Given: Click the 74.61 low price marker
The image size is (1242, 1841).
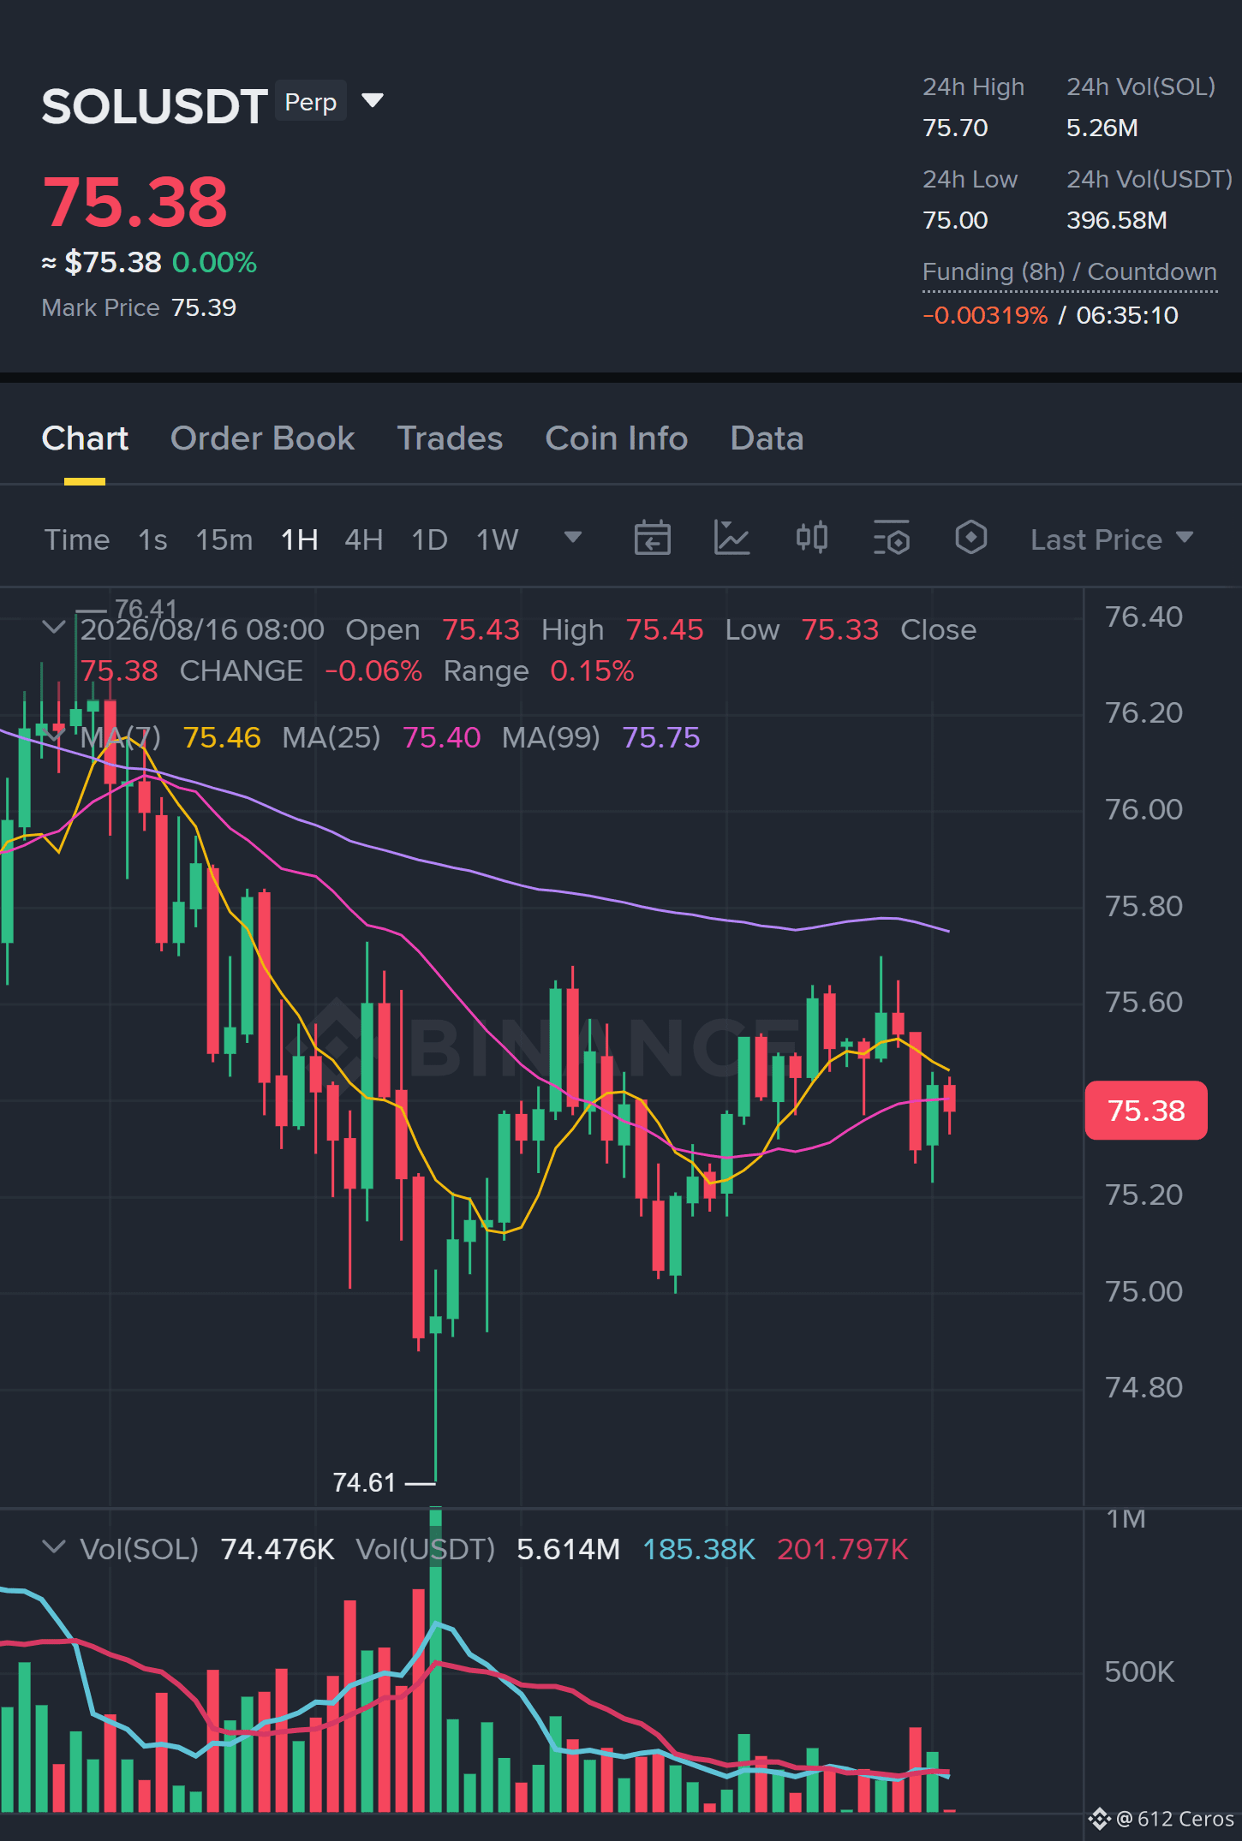Looking at the screenshot, I should (364, 1482).
